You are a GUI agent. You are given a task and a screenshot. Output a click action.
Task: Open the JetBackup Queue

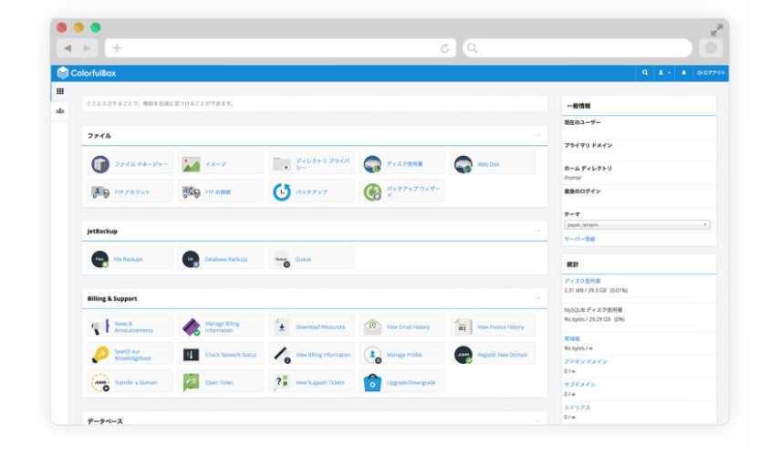click(311, 259)
